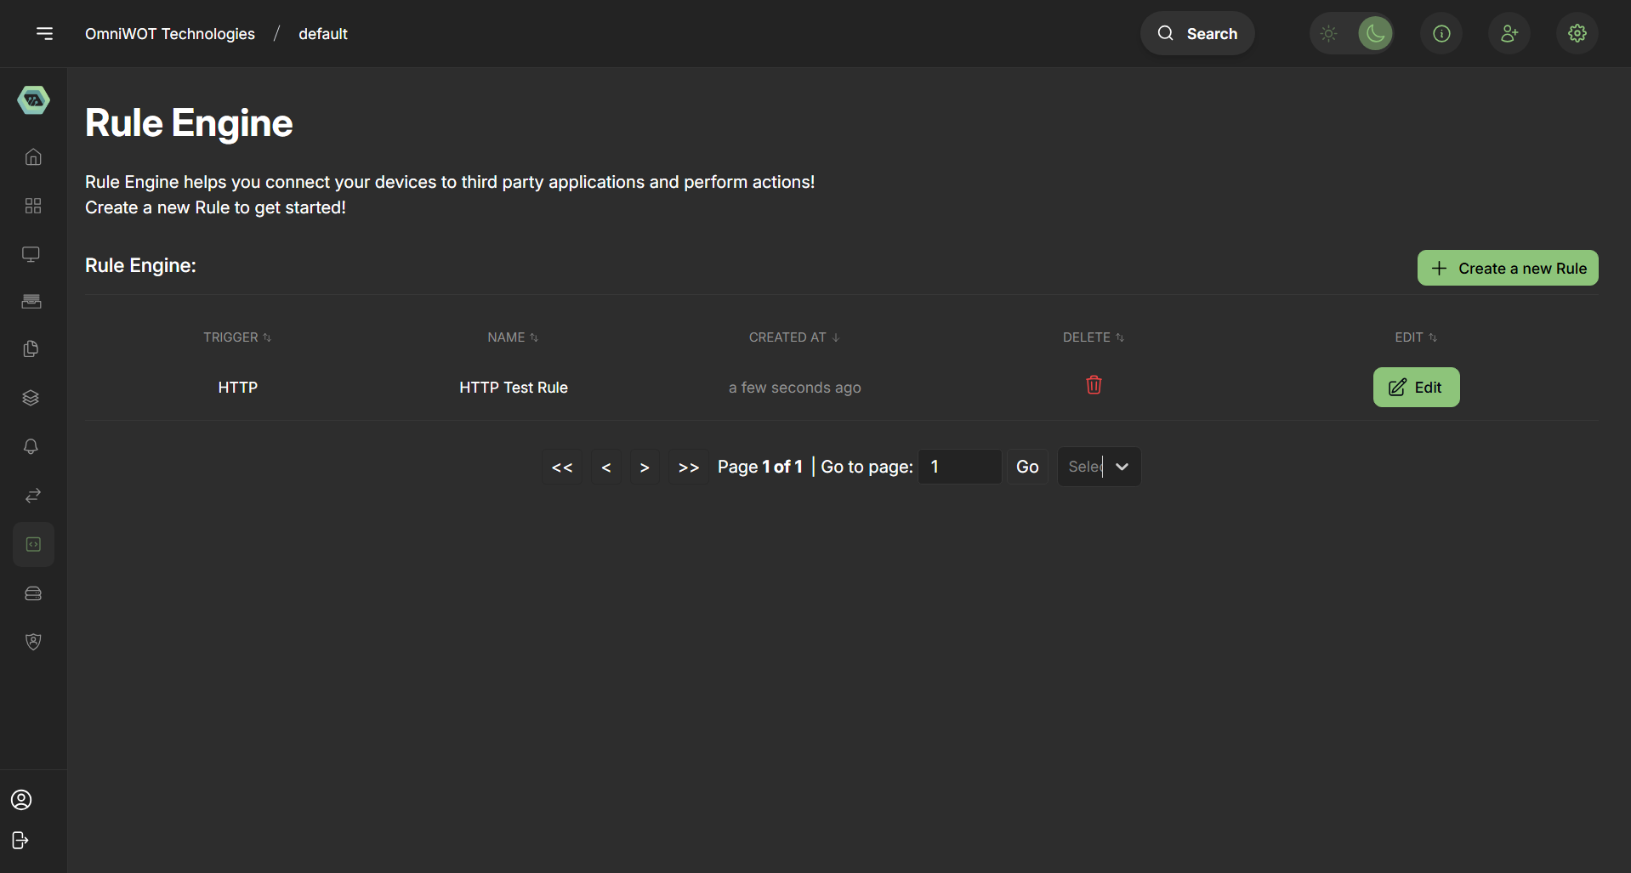
Task: Click Create a new Rule button
Action: [x=1507, y=269]
